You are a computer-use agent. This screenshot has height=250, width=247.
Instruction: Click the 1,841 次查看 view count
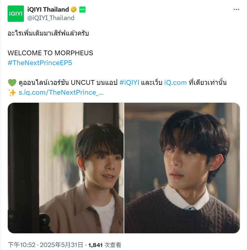pos(105,245)
